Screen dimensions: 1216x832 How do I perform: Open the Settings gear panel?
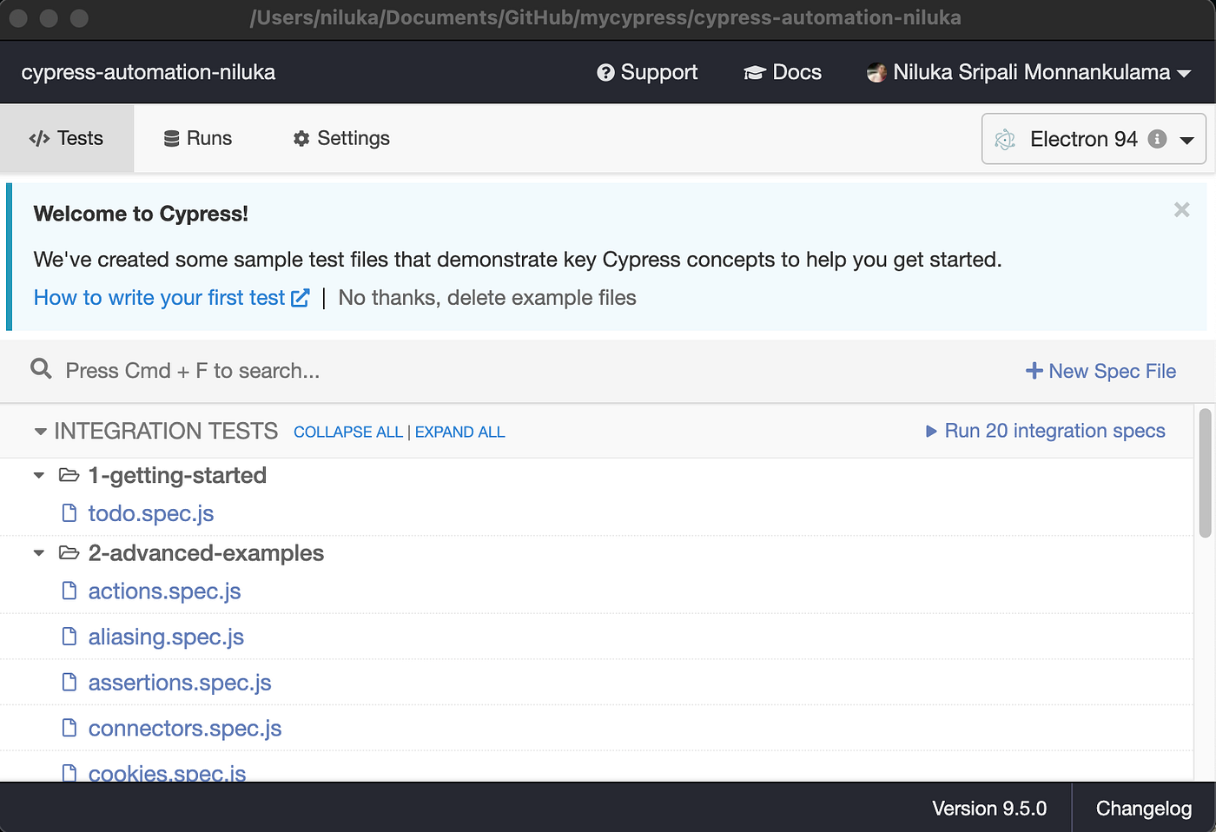(340, 138)
